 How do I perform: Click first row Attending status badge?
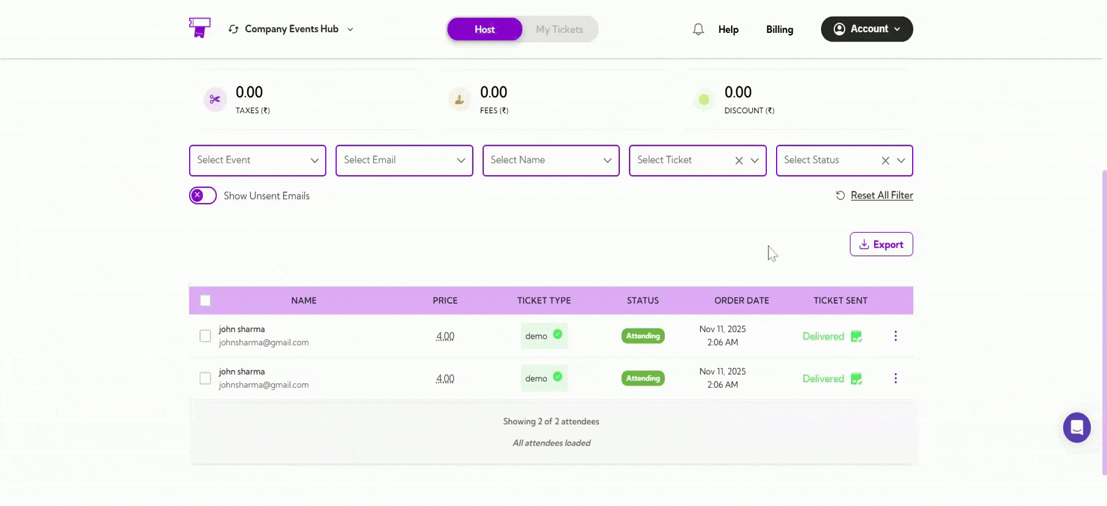point(643,336)
